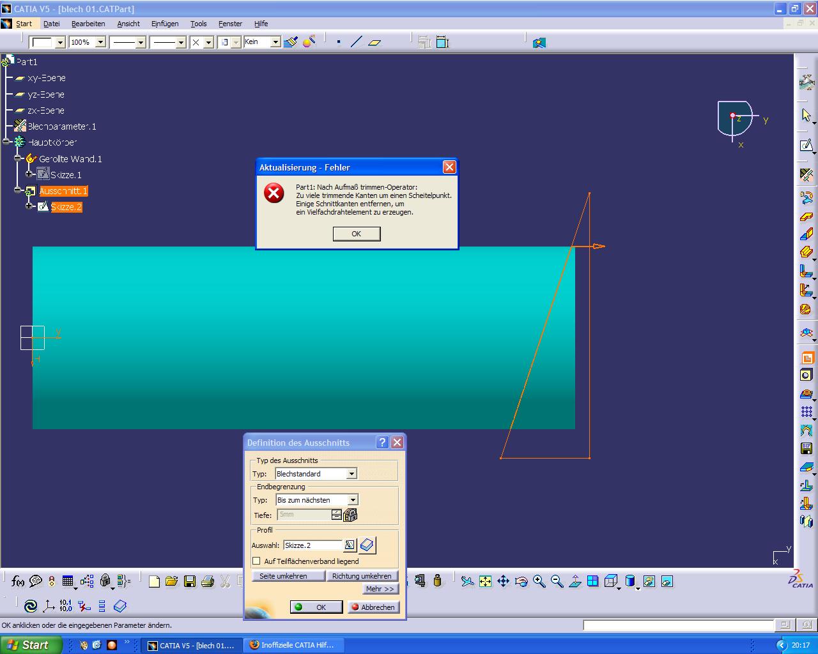Select xy-Ebene in the specification tree
Viewport: 818px width, 654px height.
[46, 78]
